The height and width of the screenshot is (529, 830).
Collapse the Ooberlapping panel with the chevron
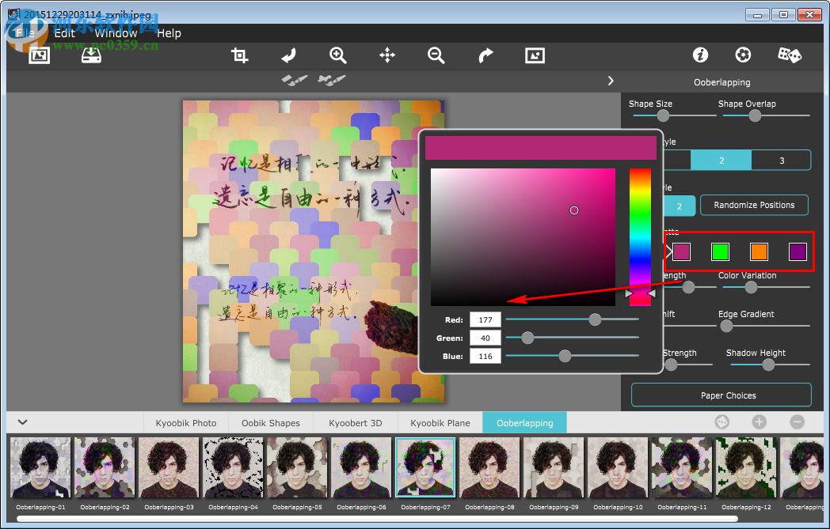point(610,80)
